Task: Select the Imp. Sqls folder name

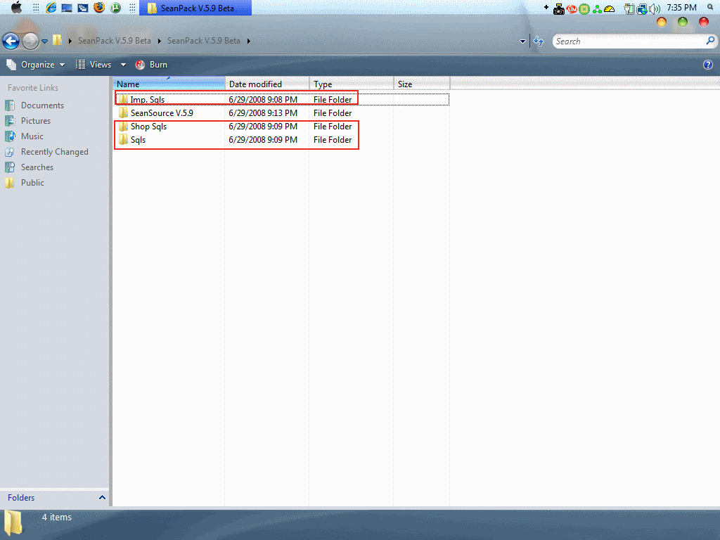Action: coord(148,100)
